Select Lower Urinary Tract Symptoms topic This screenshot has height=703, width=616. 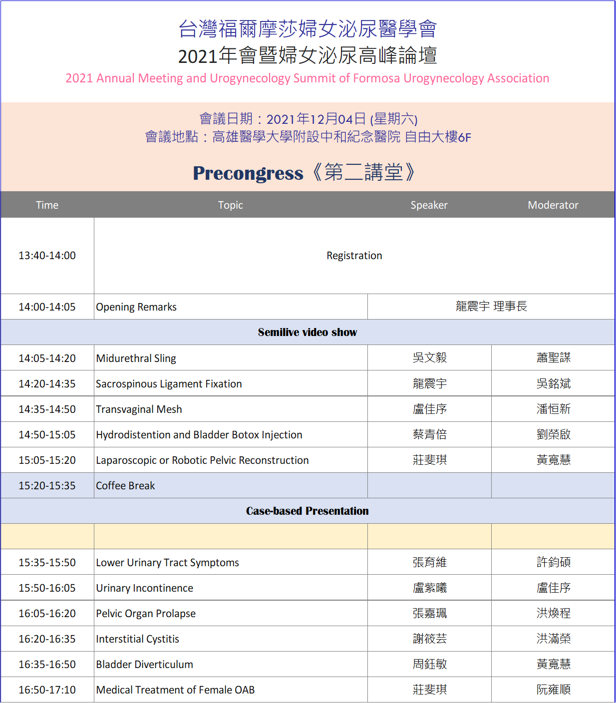point(167,563)
